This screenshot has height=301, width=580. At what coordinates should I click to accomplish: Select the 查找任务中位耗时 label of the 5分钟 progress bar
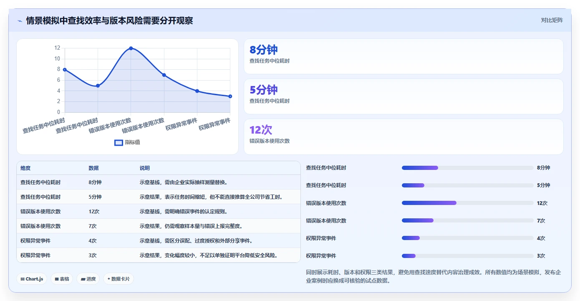(x=326, y=185)
